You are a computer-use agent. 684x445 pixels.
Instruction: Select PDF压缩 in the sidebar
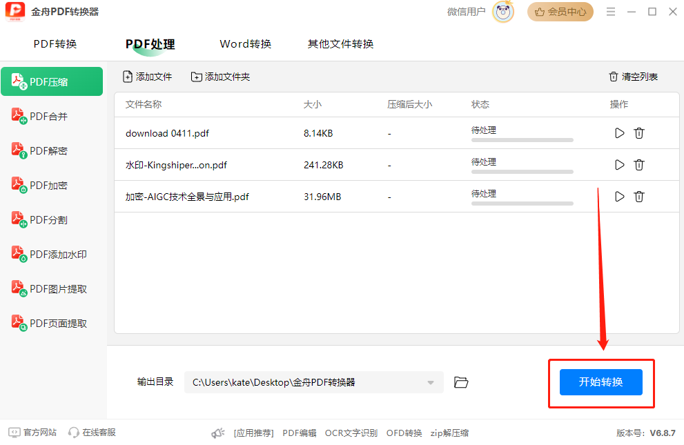click(x=52, y=81)
